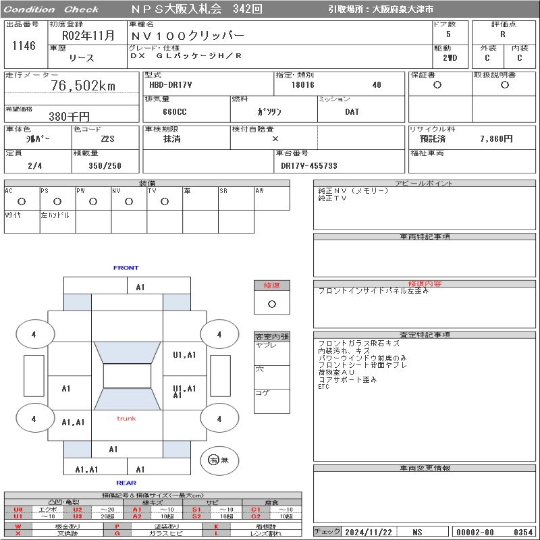Screen dimensions: 540x540
Task: Click the "Condition Check" header title
Action: 51,9
